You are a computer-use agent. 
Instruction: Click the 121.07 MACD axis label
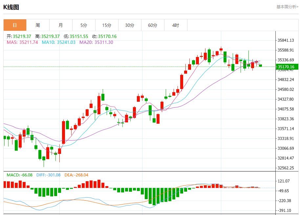click(284, 181)
